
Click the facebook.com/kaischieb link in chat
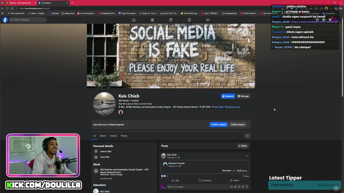pos(314,22)
